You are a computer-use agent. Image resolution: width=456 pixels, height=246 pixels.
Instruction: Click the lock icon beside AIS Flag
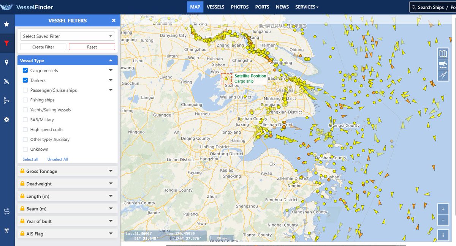point(22,234)
